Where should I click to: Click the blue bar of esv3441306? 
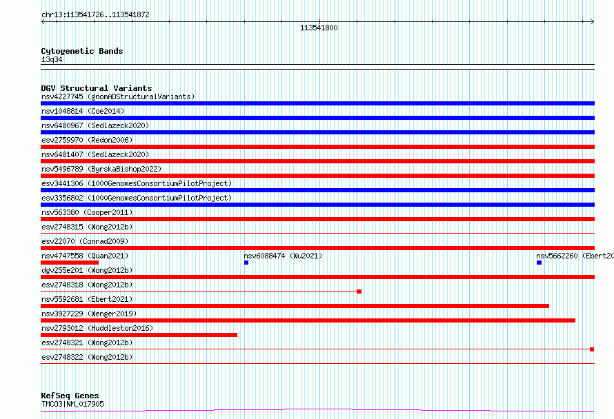(x=317, y=190)
